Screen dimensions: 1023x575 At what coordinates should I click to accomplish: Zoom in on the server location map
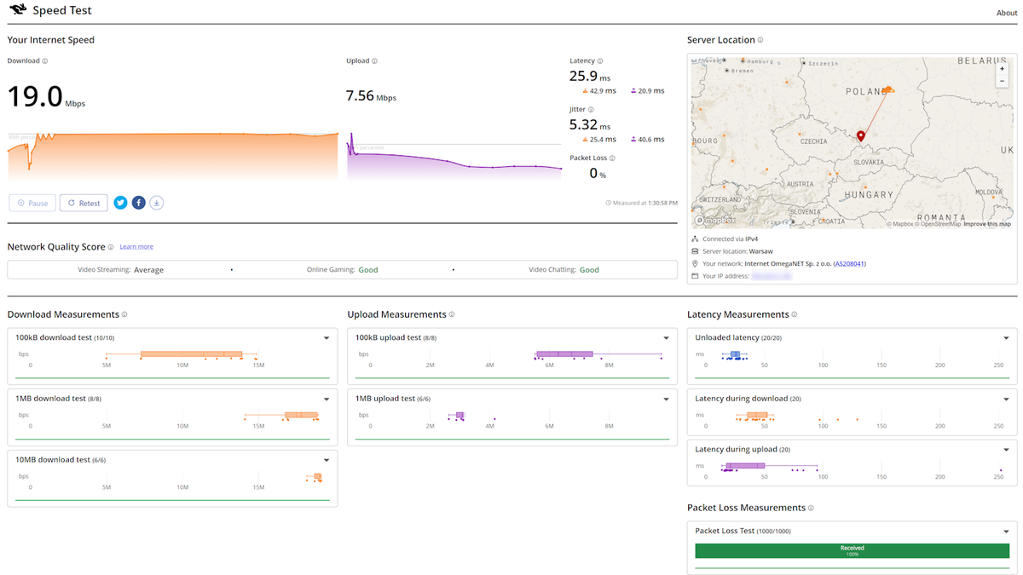1003,68
